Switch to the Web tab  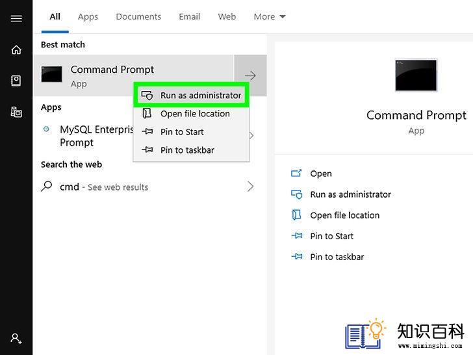tap(227, 17)
